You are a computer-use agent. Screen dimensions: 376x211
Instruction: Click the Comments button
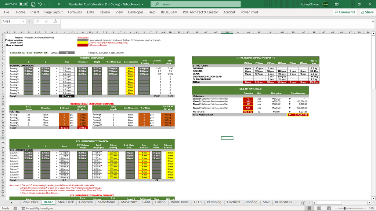[x=345, y=12]
